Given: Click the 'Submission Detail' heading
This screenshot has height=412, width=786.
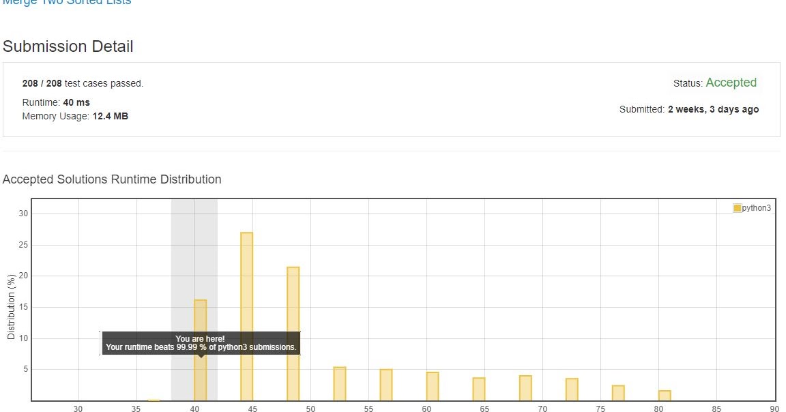Looking at the screenshot, I should [x=68, y=46].
